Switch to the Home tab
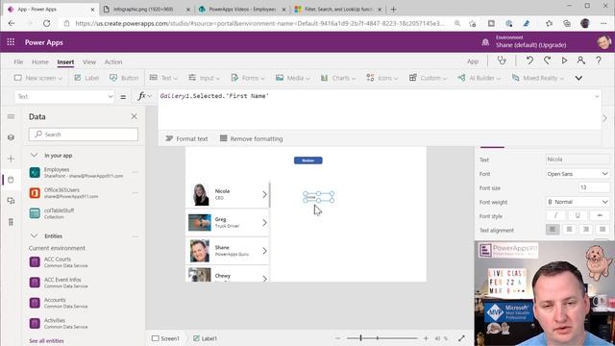The height and width of the screenshot is (346, 615). pos(40,62)
